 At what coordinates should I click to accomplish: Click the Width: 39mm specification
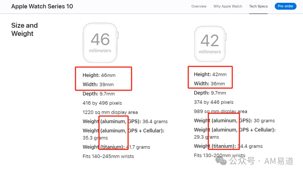[98, 84]
